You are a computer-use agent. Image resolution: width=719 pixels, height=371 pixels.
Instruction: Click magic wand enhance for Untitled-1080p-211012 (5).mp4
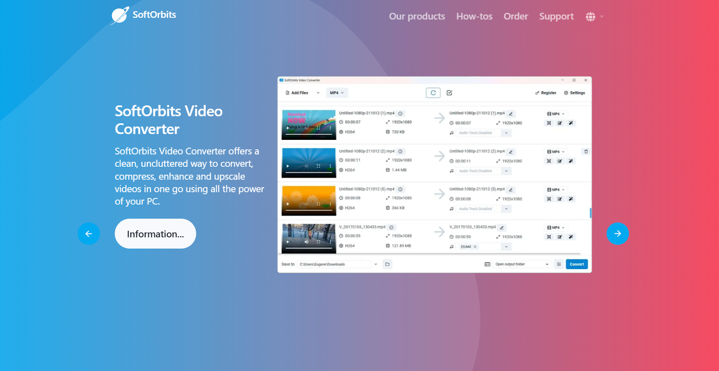[x=571, y=199]
